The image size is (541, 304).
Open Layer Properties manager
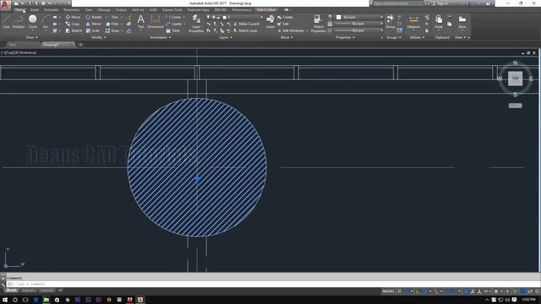tap(196, 24)
